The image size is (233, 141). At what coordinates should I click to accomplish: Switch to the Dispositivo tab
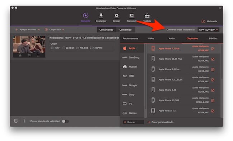tap(192, 39)
